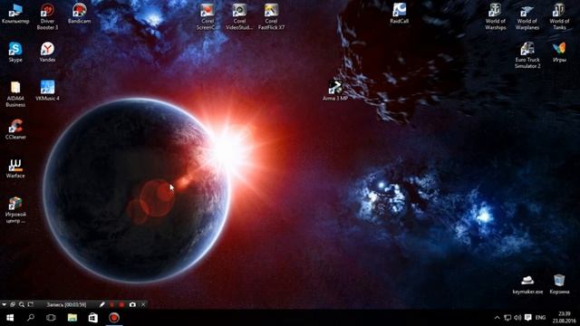Launch CCleaner from the desktop
580x326 pixels.
15,129
